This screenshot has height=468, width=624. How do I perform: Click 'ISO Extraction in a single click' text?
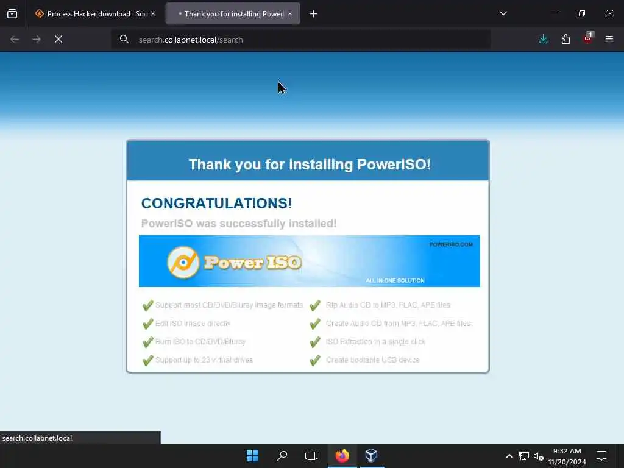tap(375, 342)
